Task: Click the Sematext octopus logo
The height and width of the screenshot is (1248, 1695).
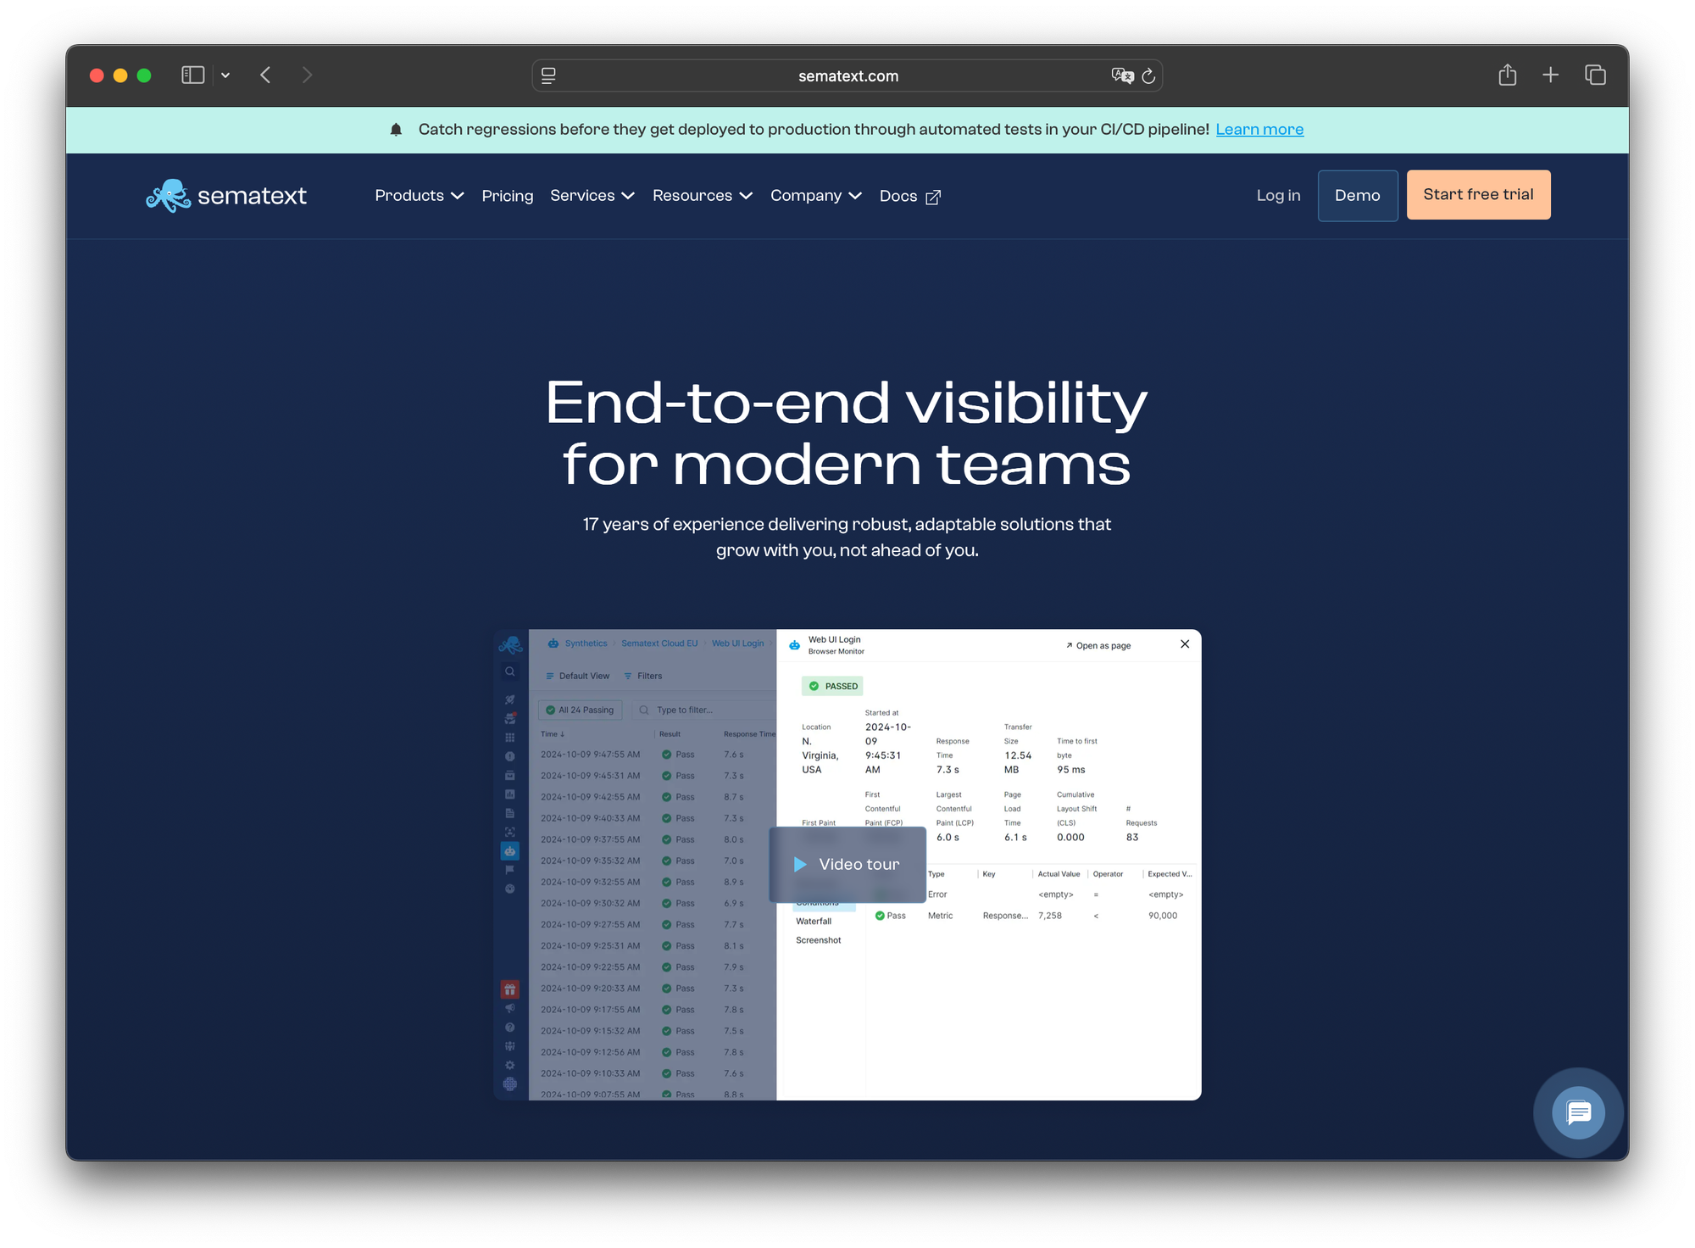Action: click(x=226, y=196)
